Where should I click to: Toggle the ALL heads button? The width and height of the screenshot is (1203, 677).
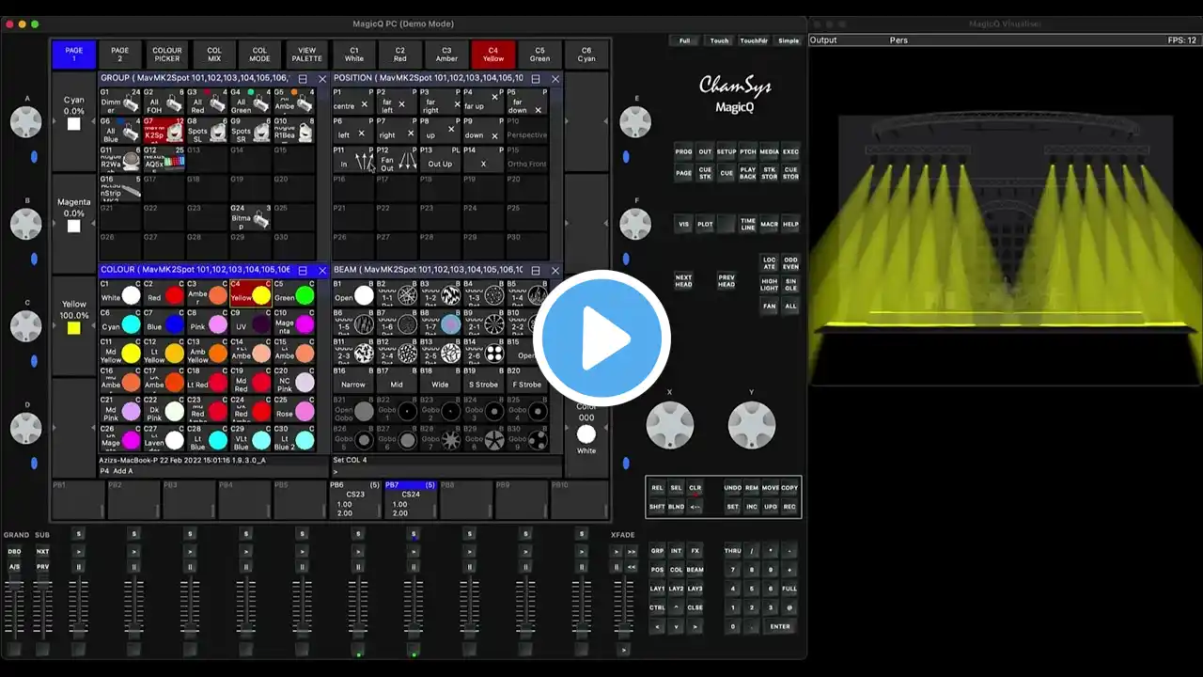tap(790, 306)
